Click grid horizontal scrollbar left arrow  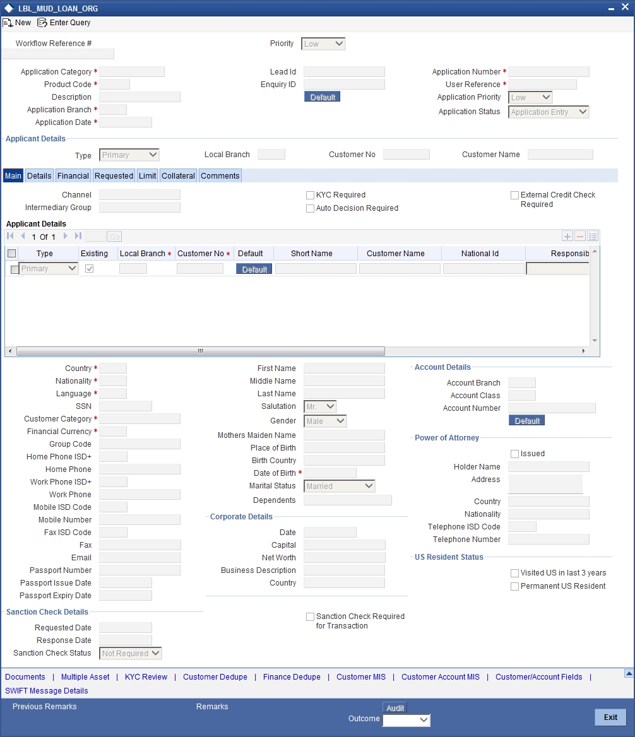[x=10, y=351]
